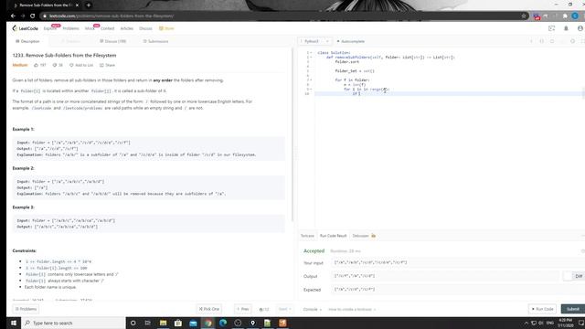Click the editor info icon

(x=531, y=41)
